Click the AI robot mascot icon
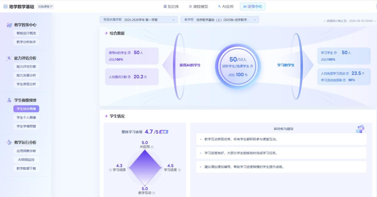 point(361,129)
